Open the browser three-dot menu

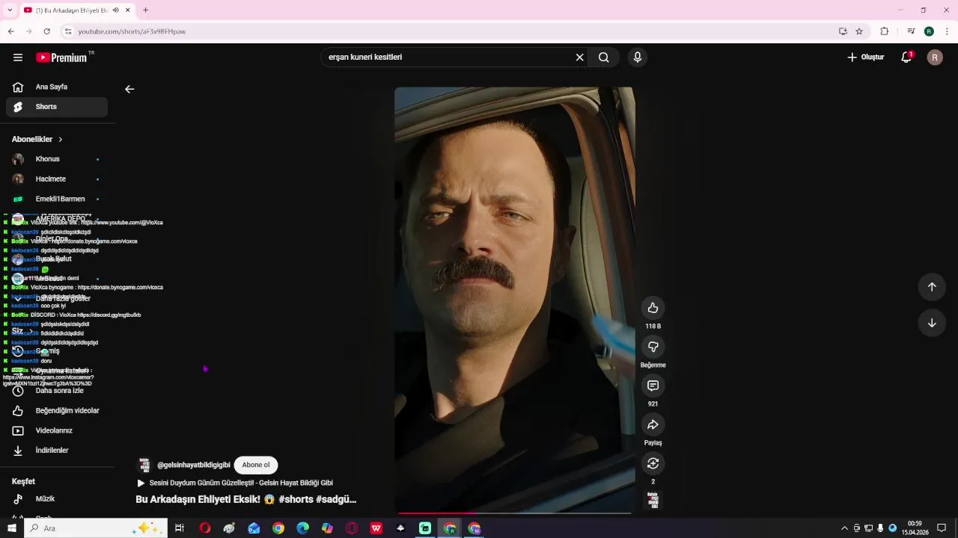[x=947, y=31]
